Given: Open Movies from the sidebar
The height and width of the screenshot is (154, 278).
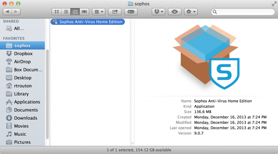Looking at the screenshot, I should (x=22, y=126).
